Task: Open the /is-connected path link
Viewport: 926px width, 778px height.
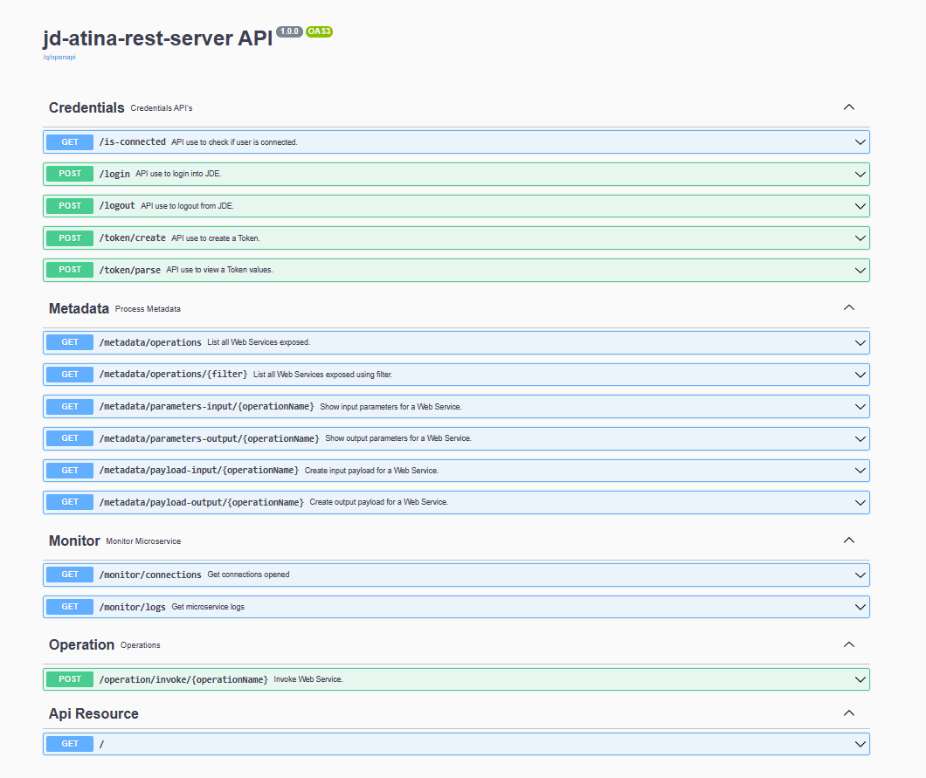Action: 132,142
